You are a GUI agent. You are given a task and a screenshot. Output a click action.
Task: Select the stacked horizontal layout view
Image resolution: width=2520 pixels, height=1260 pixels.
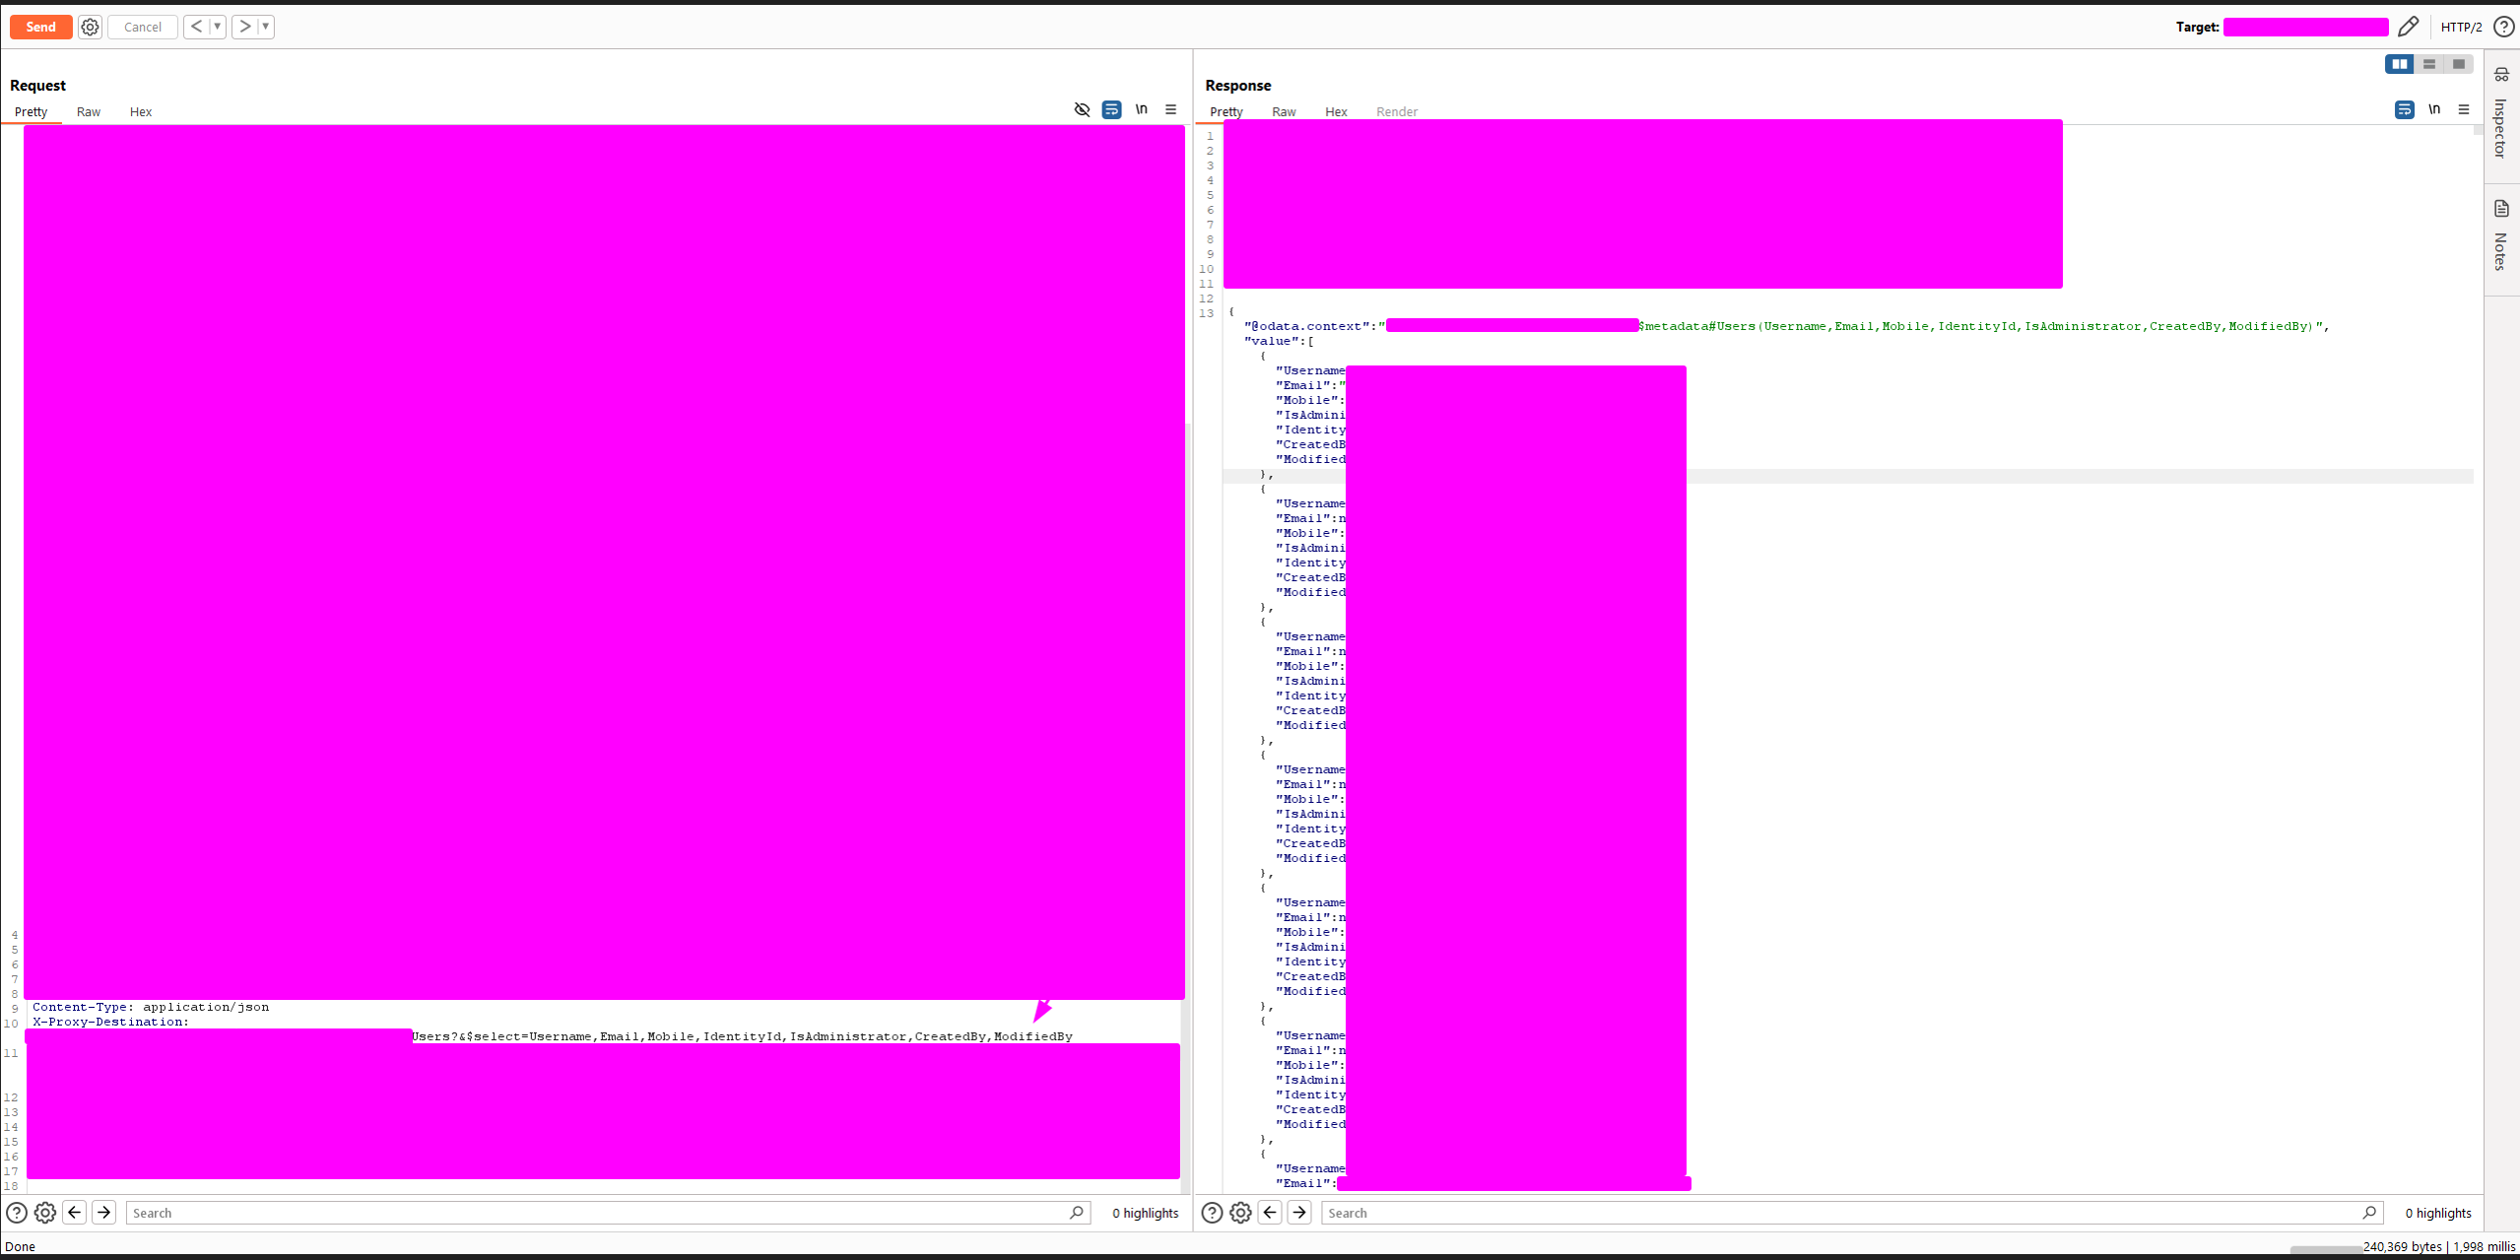(x=2429, y=63)
